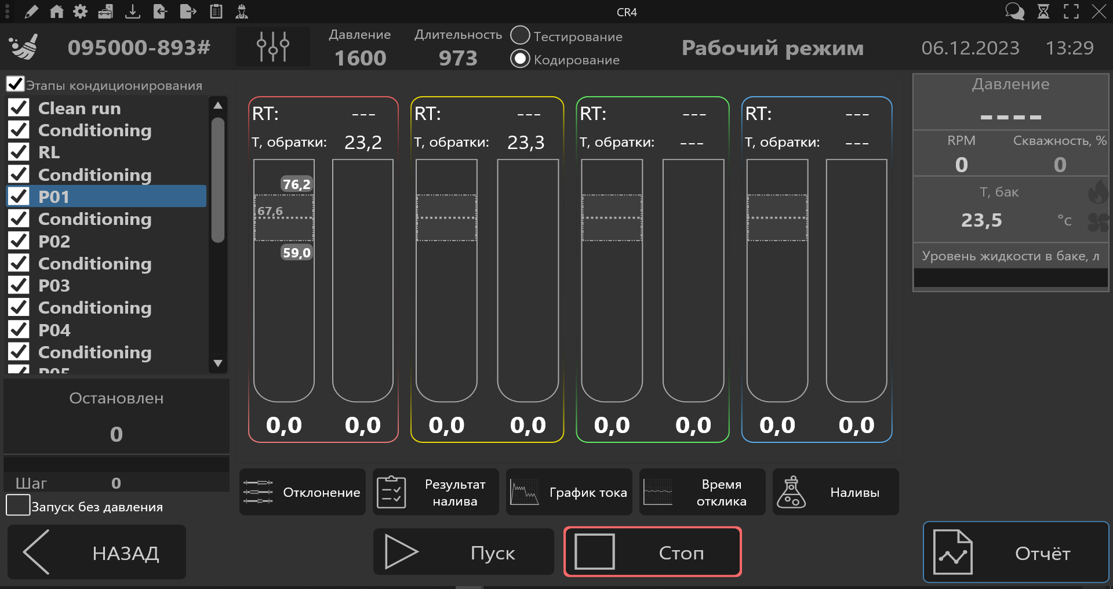This screenshot has width=1113, height=589.
Task: Click the tank cooling fan icon
Action: [x=1097, y=222]
